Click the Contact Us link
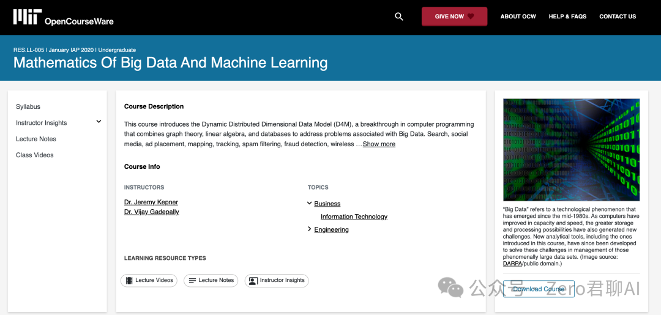 coord(618,17)
